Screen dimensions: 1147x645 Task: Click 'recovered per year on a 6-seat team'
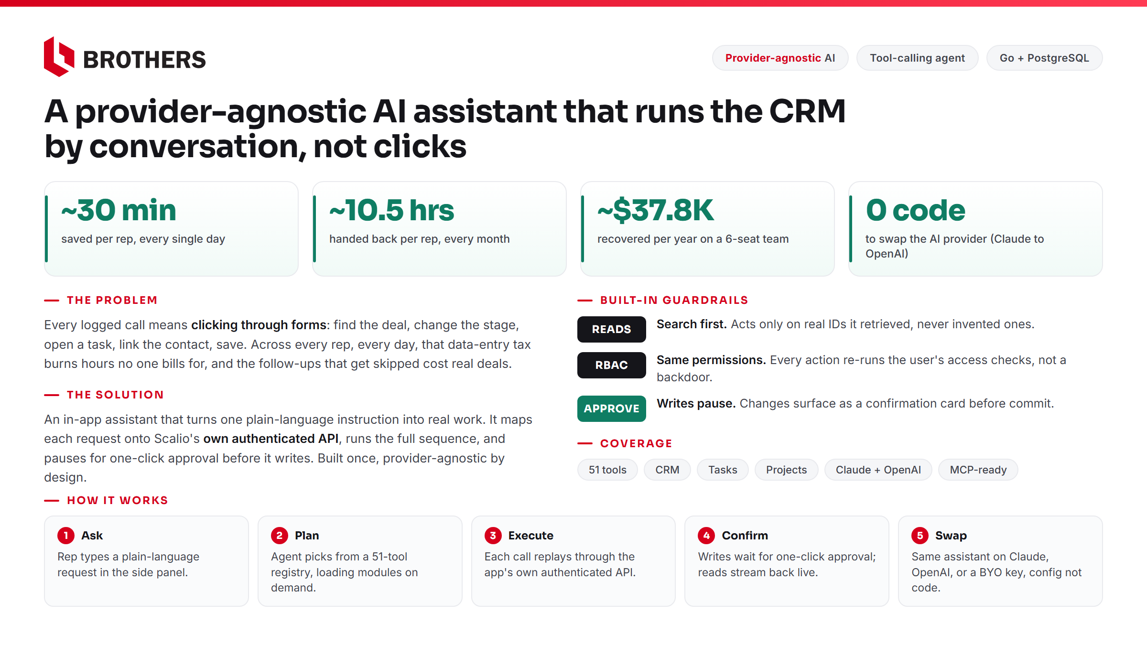click(x=693, y=239)
